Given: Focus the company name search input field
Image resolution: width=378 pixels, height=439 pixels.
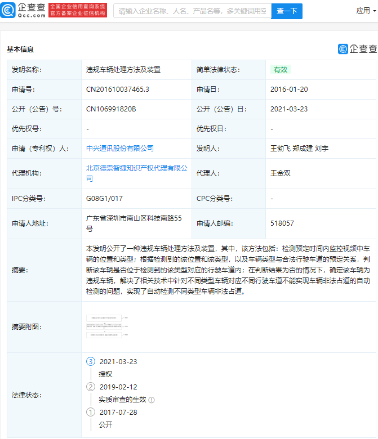Looking at the screenshot, I should 192,11.
